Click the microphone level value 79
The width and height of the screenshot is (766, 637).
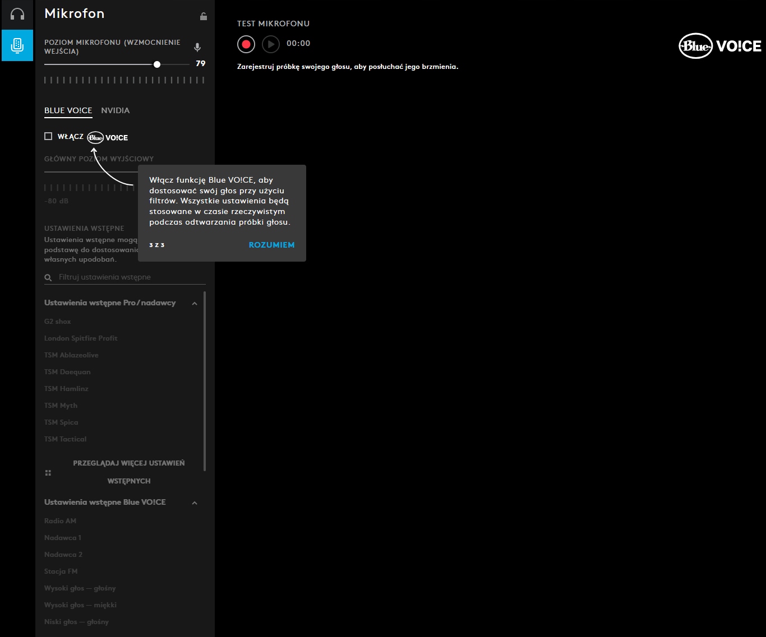coord(201,63)
